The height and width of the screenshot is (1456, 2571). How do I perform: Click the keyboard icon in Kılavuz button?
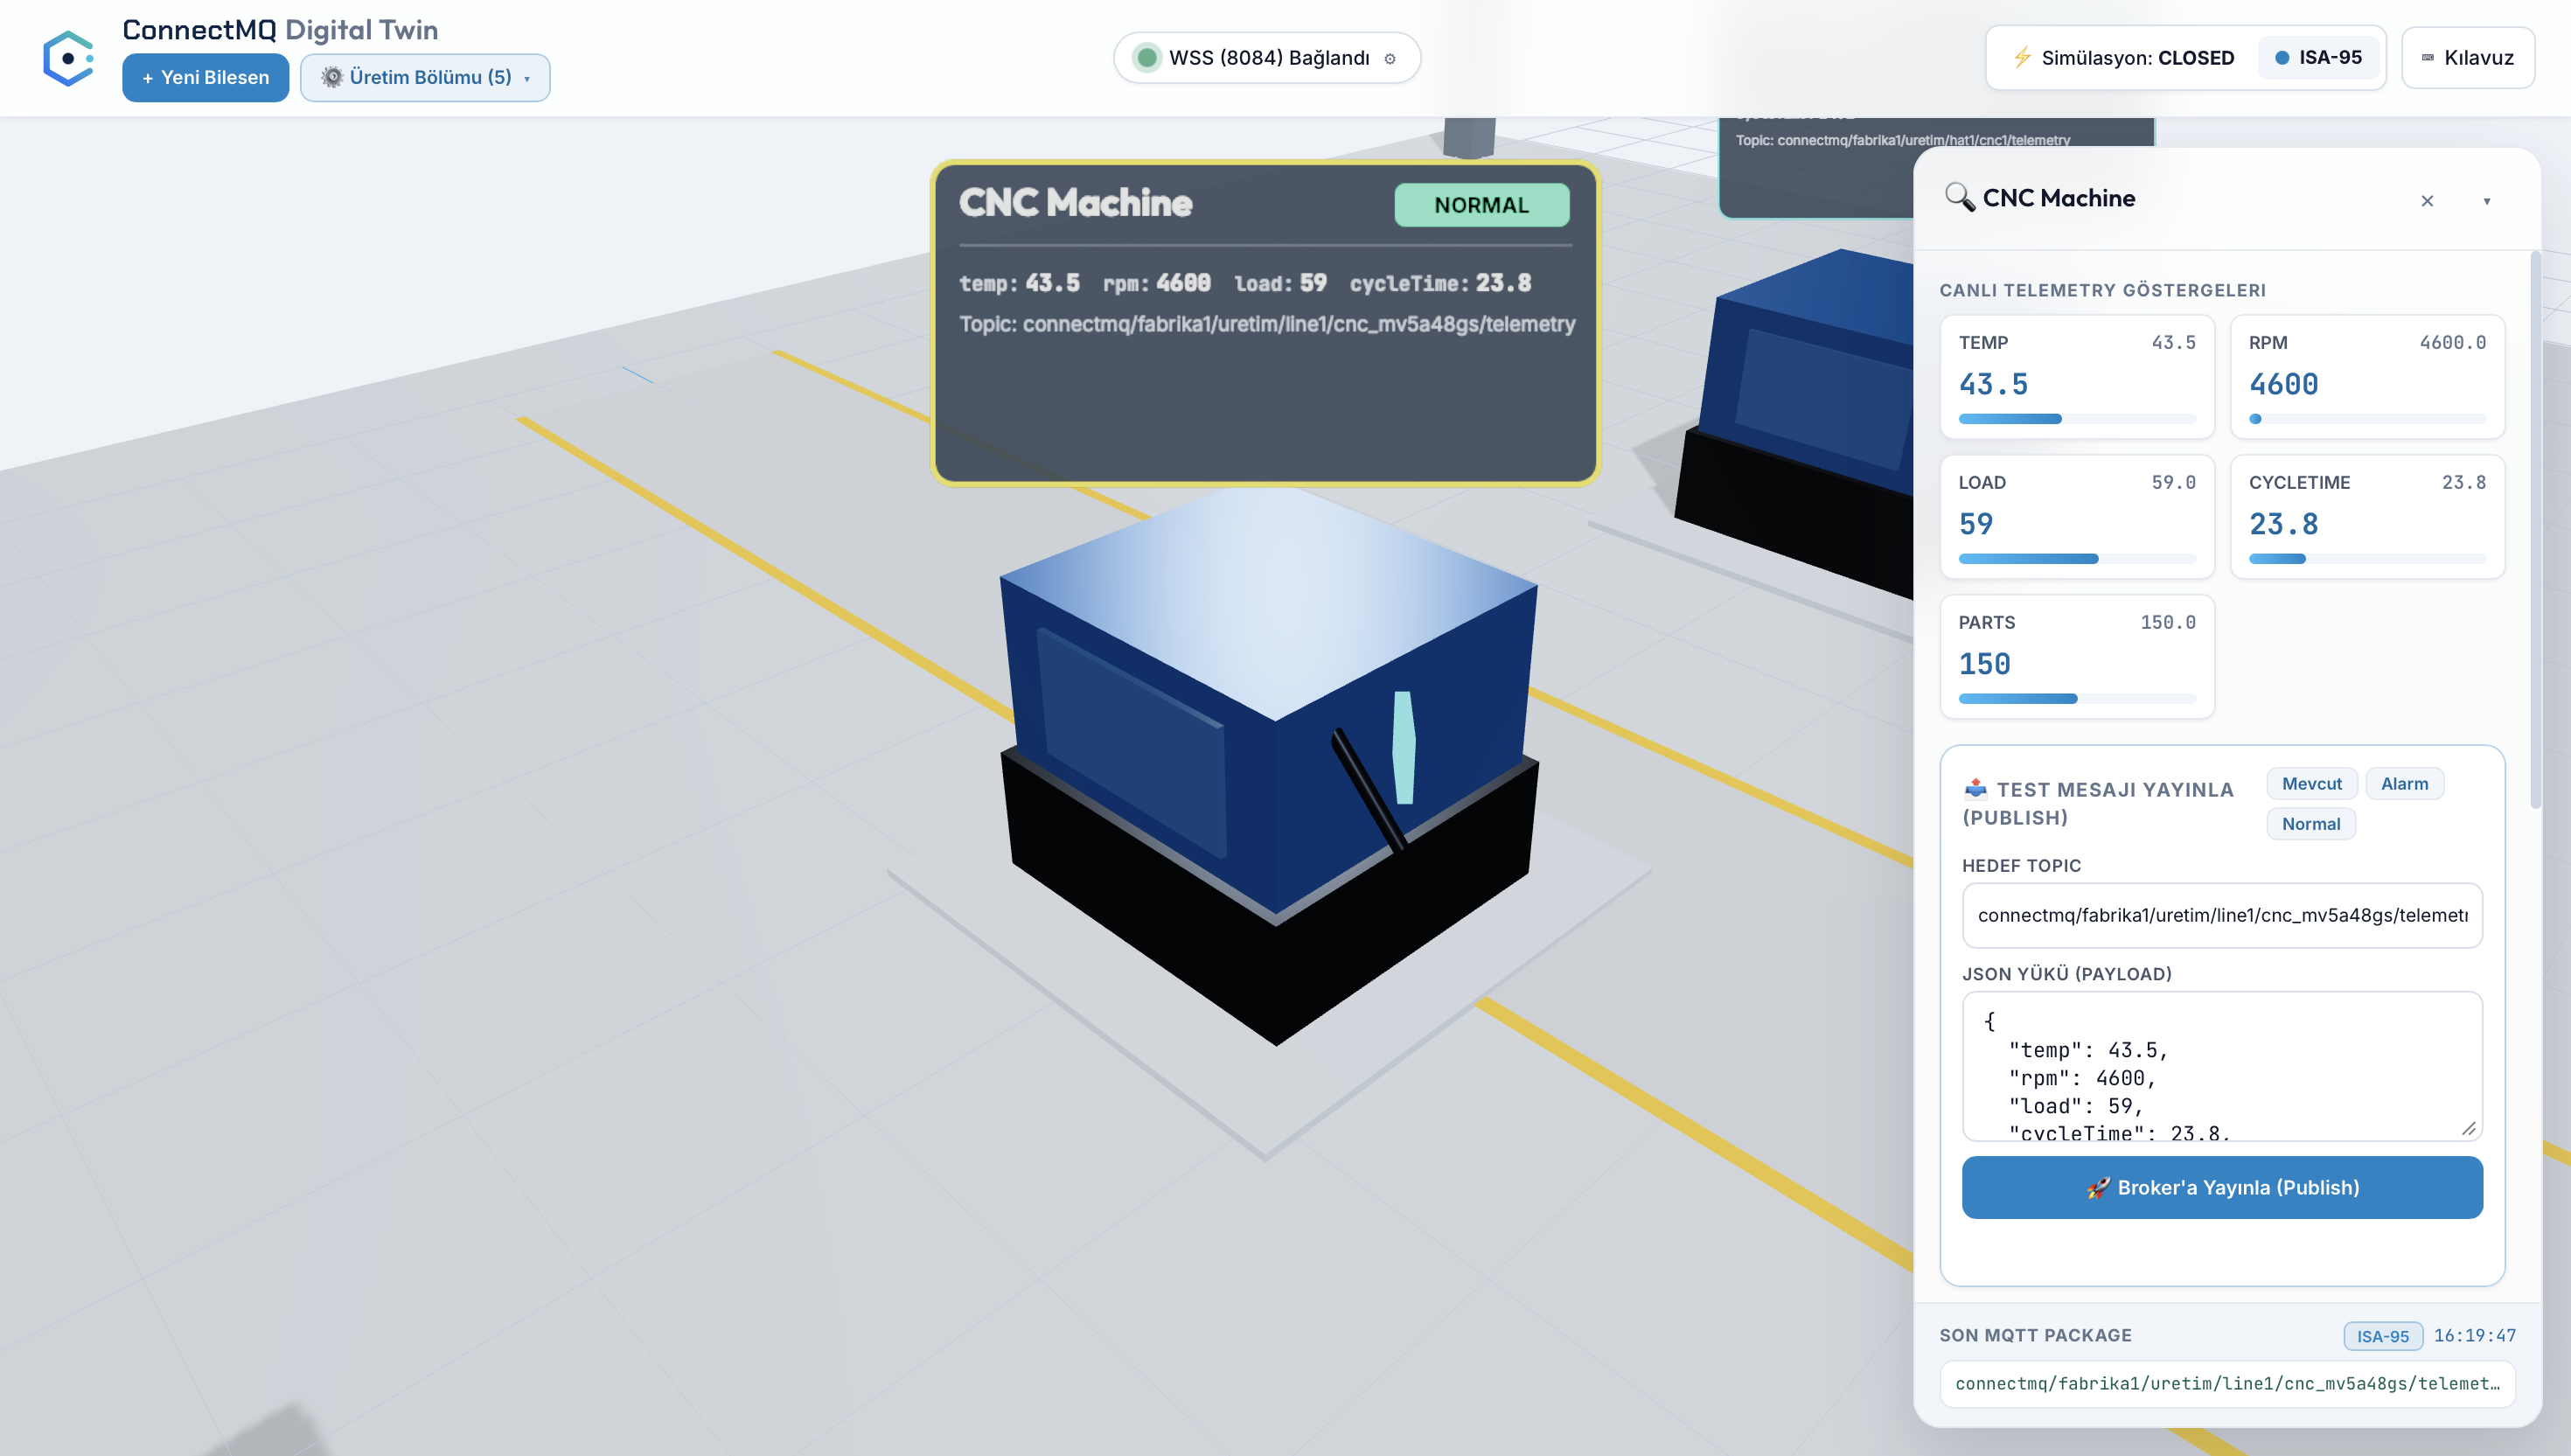coord(2427,58)
